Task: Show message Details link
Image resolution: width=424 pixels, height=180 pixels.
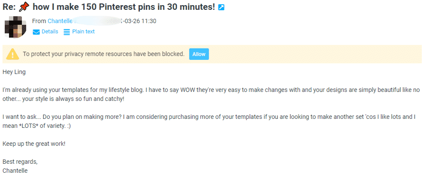Action: tap(50, 32)
